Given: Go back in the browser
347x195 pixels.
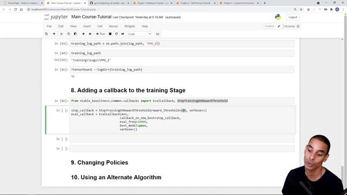Looking at the screenshot, I should 4,10.
